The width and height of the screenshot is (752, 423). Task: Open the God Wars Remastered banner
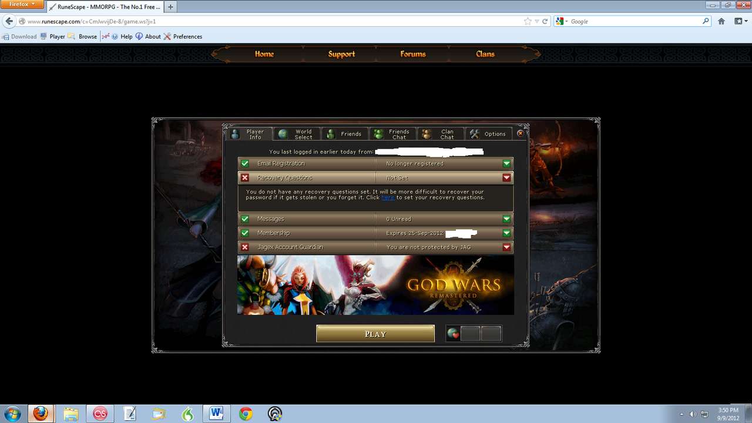click(x=375, y=285)
